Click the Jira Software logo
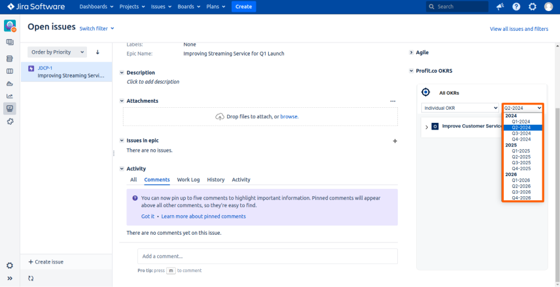 pos(36,7)
